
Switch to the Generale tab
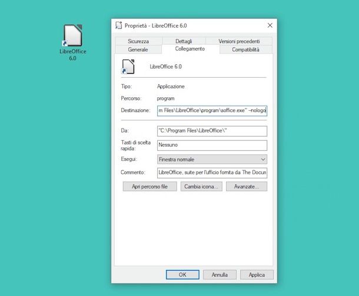(x=138, y=50)
